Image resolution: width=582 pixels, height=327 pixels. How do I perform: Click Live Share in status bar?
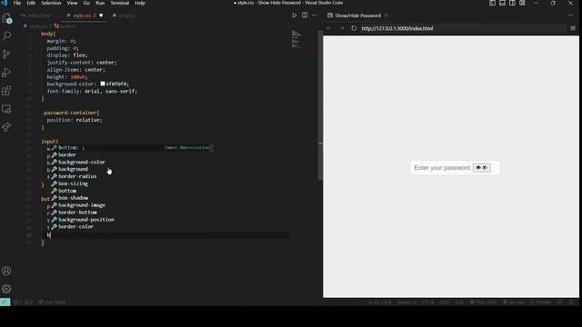point(52,302)
